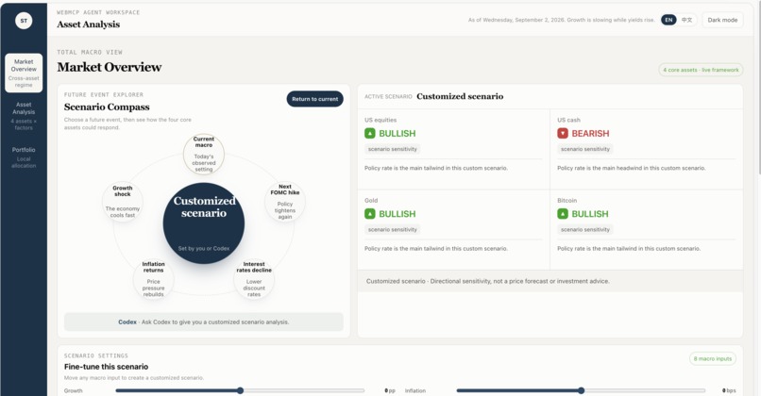This screenshot has height=396, width=761.
Task: Click the Growth value '0 pp'
Action: tap(390, 390)
